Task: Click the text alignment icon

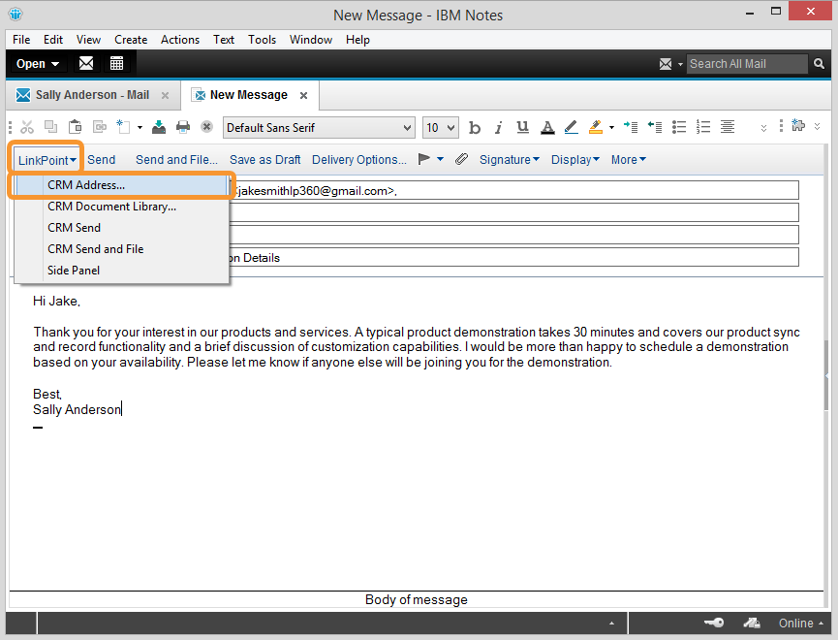Action: 728,127
